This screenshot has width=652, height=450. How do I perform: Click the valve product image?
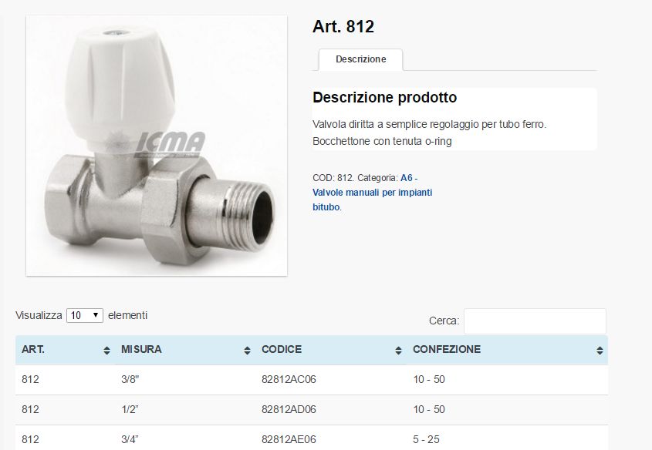pos(157,146)
